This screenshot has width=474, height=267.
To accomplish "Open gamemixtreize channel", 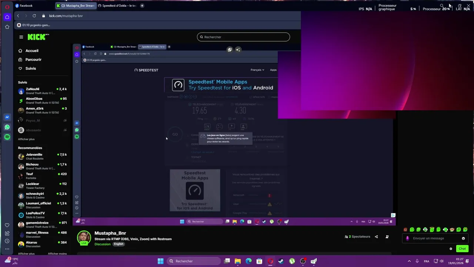I will tap(42, 225).
